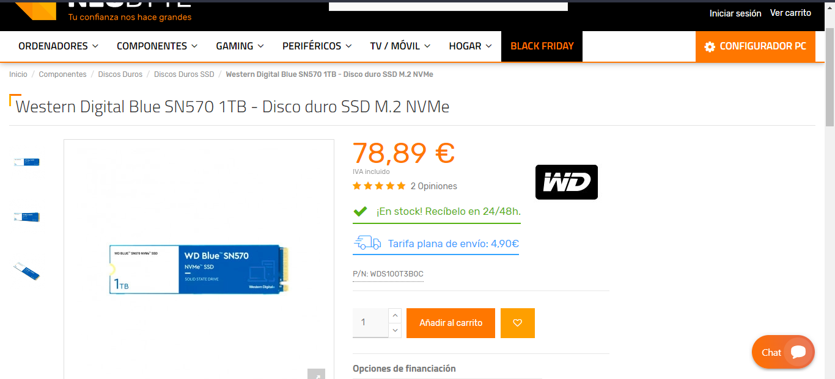Click the delivery truck shipping icon
The image size is (835, 379).
[367, 243]
